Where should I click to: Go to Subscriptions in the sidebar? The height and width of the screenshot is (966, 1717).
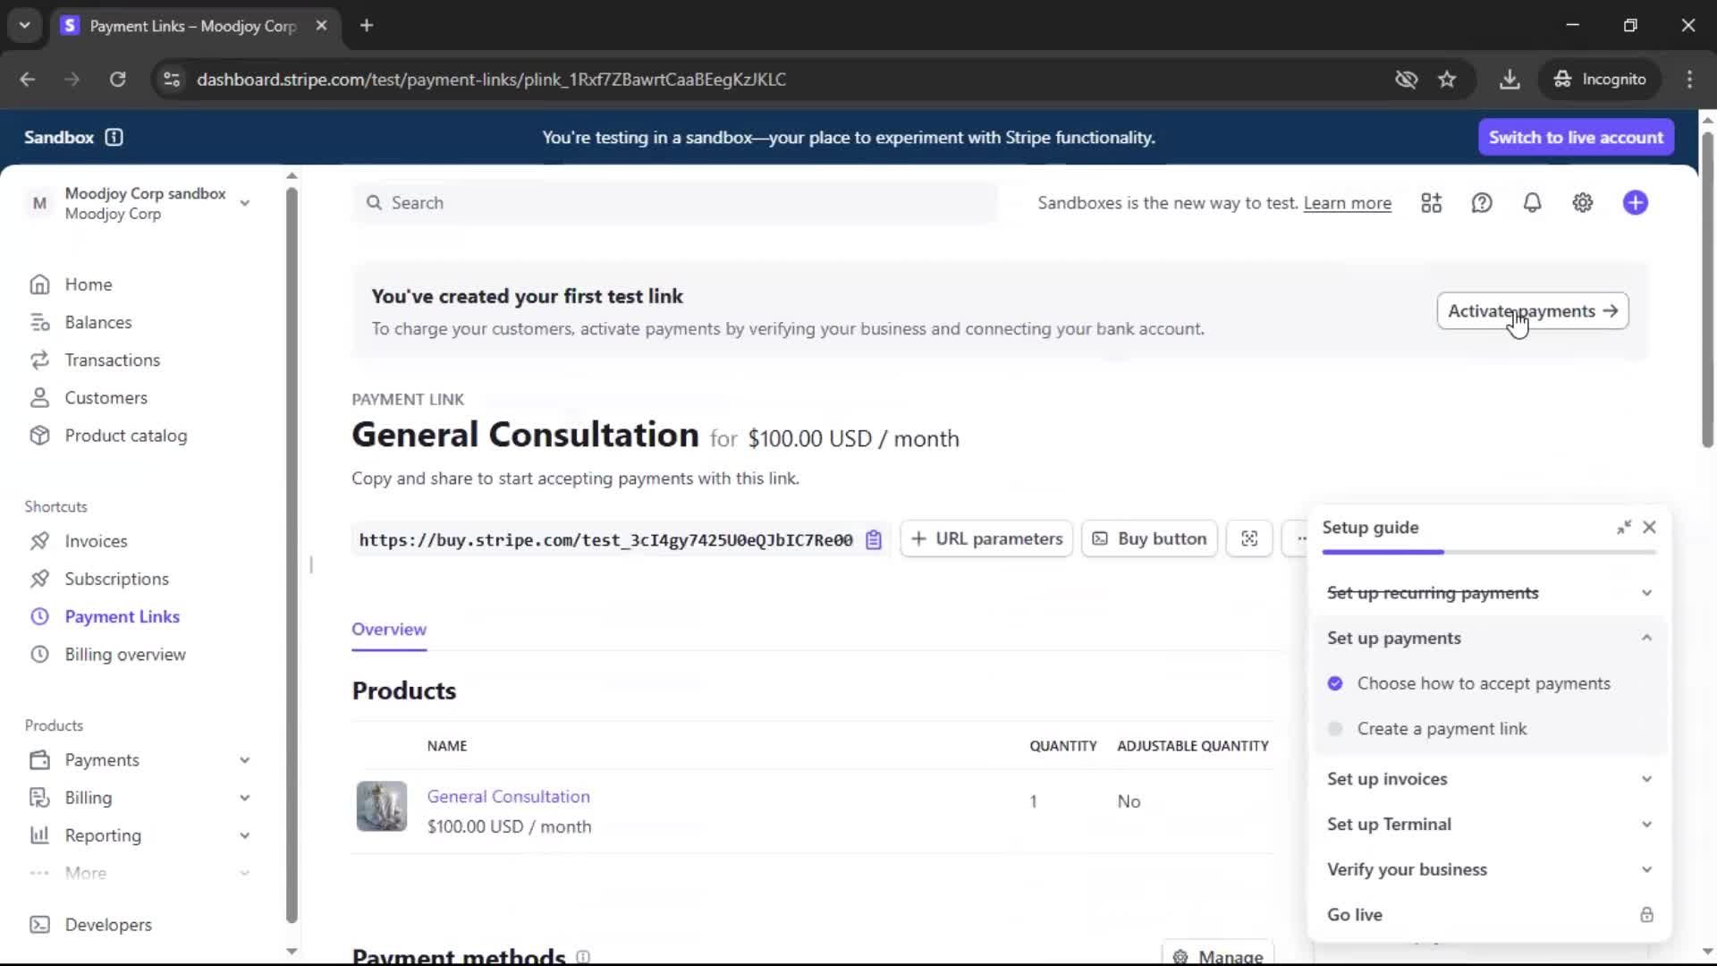pyautogui.click(x=116, y=579)
